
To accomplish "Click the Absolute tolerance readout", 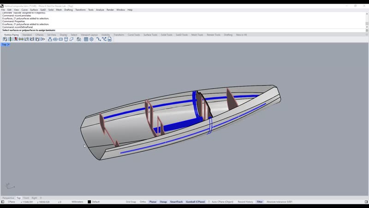I will click(280, 202).
